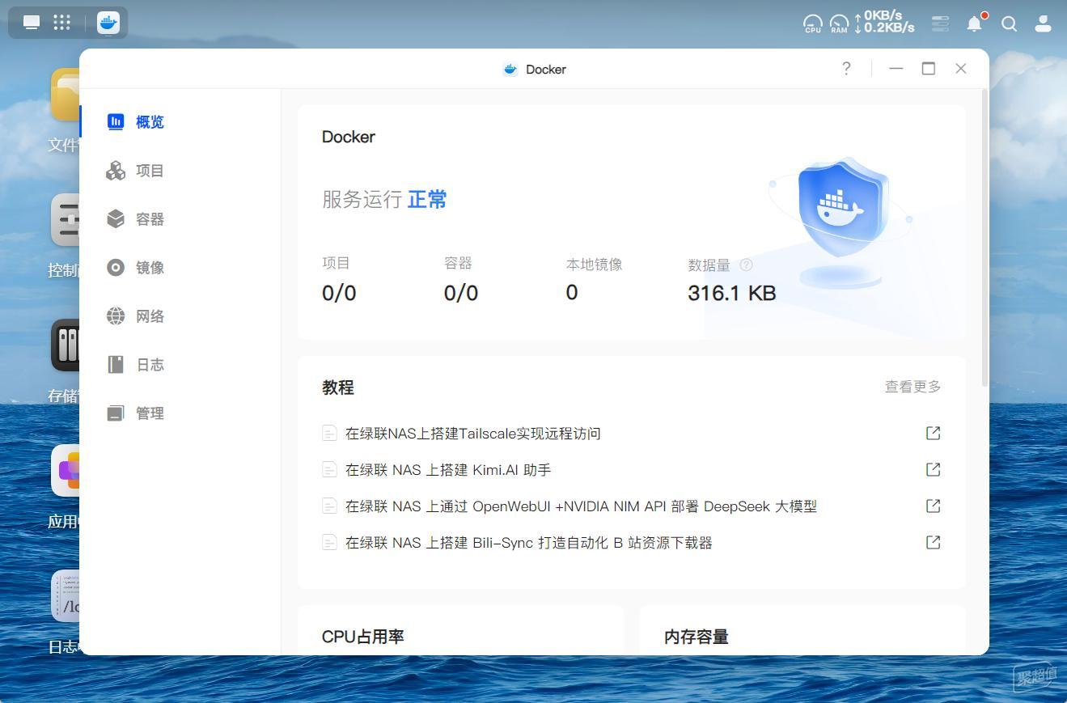Open the Docker help question mark
1067x703 pixels.
846,69
